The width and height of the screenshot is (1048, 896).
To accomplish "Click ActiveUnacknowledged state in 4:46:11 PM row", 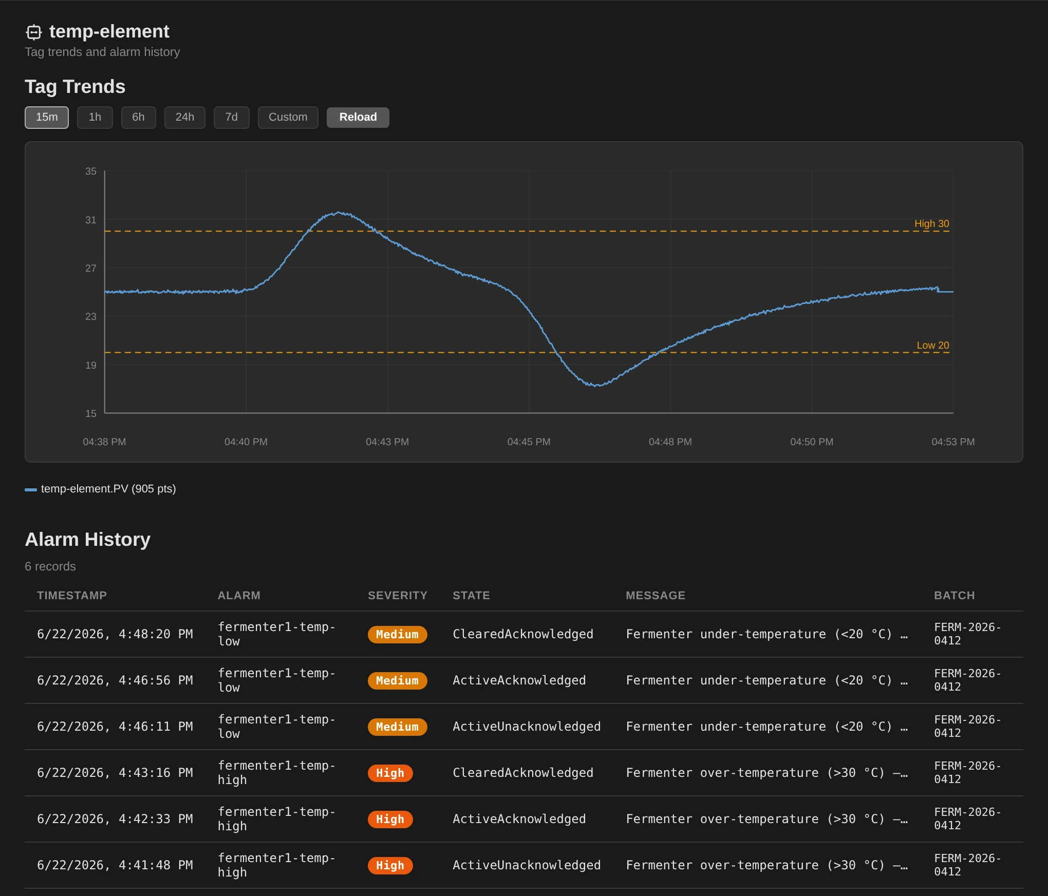I will [x=527, y=727].
